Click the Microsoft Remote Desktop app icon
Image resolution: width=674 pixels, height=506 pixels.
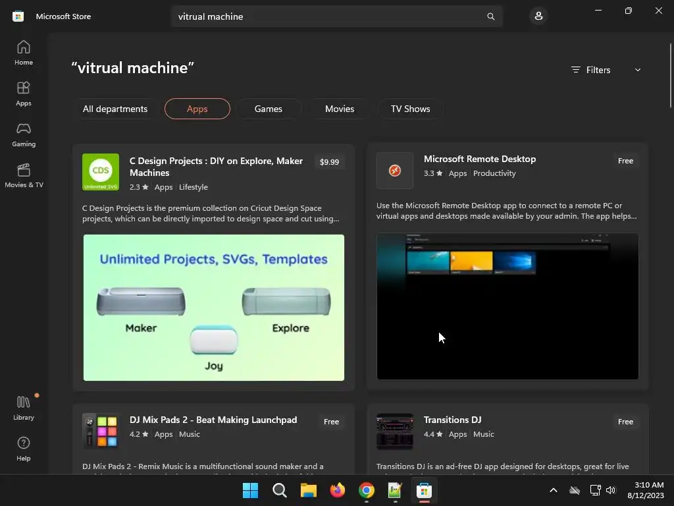395,171
